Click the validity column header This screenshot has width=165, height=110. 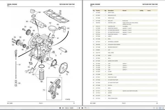click(x=142, y=11)
